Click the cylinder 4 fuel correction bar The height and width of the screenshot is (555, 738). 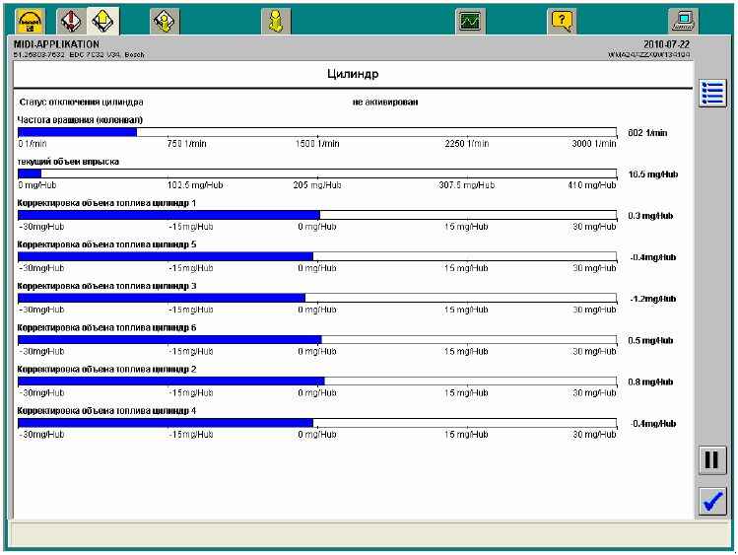point(317,422)
